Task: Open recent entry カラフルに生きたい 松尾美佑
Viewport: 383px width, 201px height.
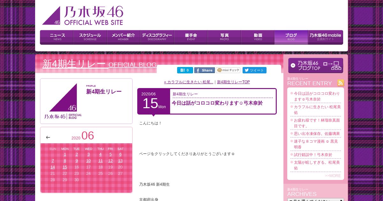Action: tap(317, 110)
